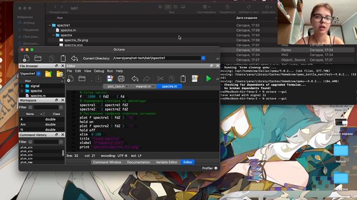The height and width of the screenshot is (200, 357).
Task: Close the File Browser panel
Action: (x=62, y=66)
